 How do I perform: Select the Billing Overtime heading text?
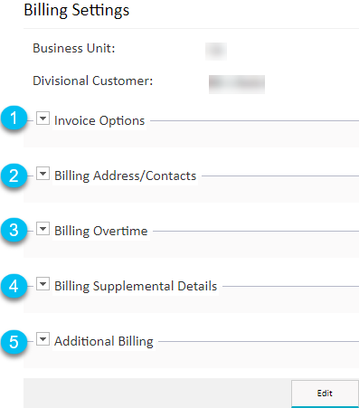101,231
